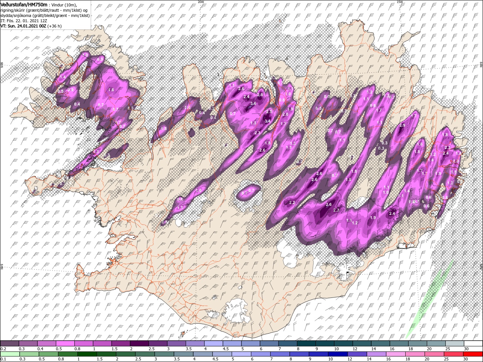This screenshot has height=362, width=483.
Task: Click the 'VT: Sun. 24.01.2021 00Z' valid time
Action: coord(23,26)
